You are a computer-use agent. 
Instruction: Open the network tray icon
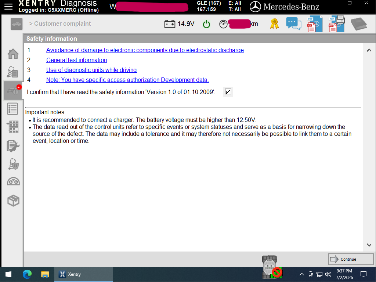[319, 274]
